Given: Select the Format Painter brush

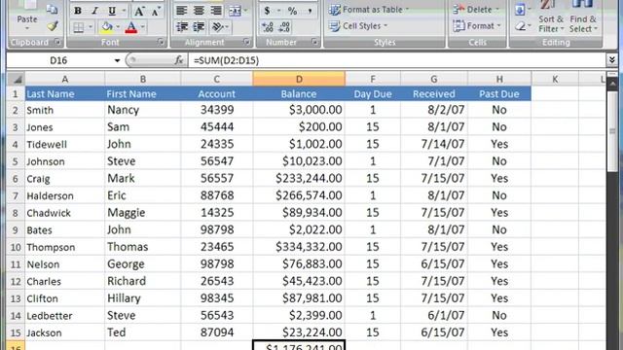Looking at the screenshot, I should click(x=52, y=26).
